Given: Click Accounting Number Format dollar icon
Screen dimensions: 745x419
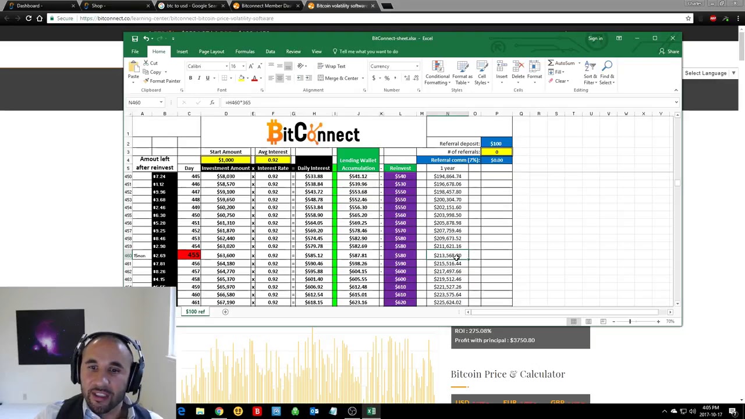Looking at the screenshot, I should [x=374, y=78].
